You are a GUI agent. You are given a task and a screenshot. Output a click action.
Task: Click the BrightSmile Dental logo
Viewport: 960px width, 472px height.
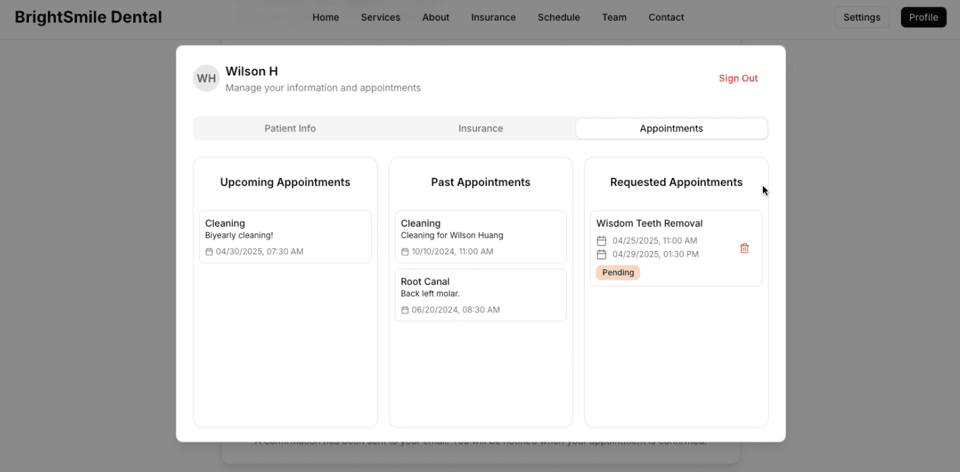click(88, 18)
